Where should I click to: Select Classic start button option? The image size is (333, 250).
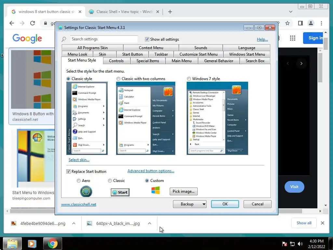110,180
